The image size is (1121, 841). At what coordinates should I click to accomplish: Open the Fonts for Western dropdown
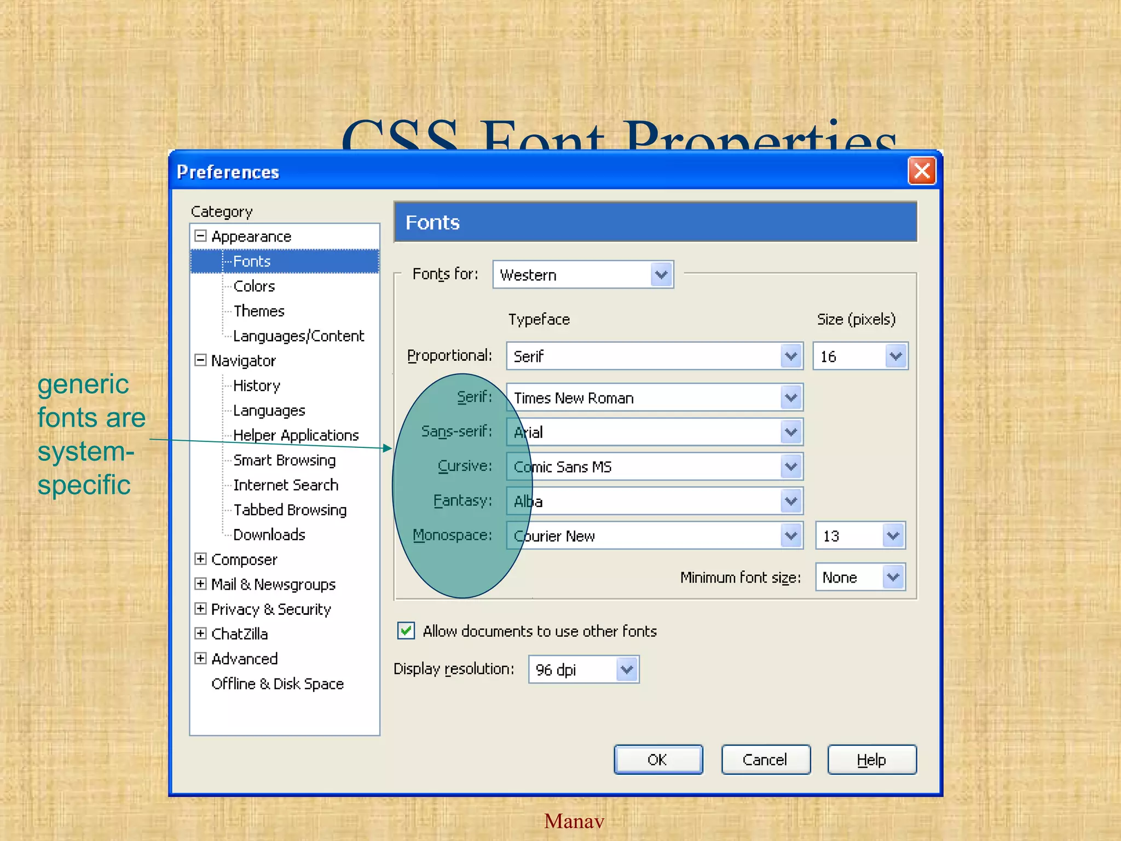pos(661,274)
